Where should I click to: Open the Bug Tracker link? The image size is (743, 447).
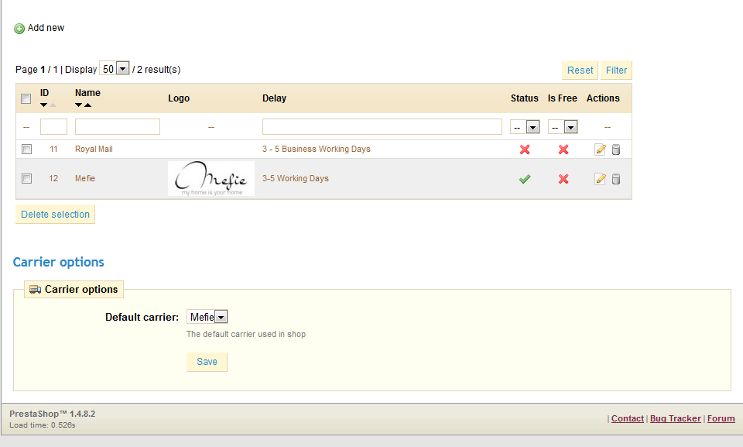[x=675, y=418]
